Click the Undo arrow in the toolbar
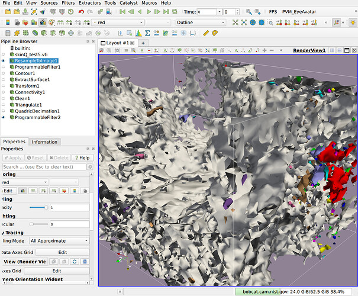358x296 pixels. point(81,12)
